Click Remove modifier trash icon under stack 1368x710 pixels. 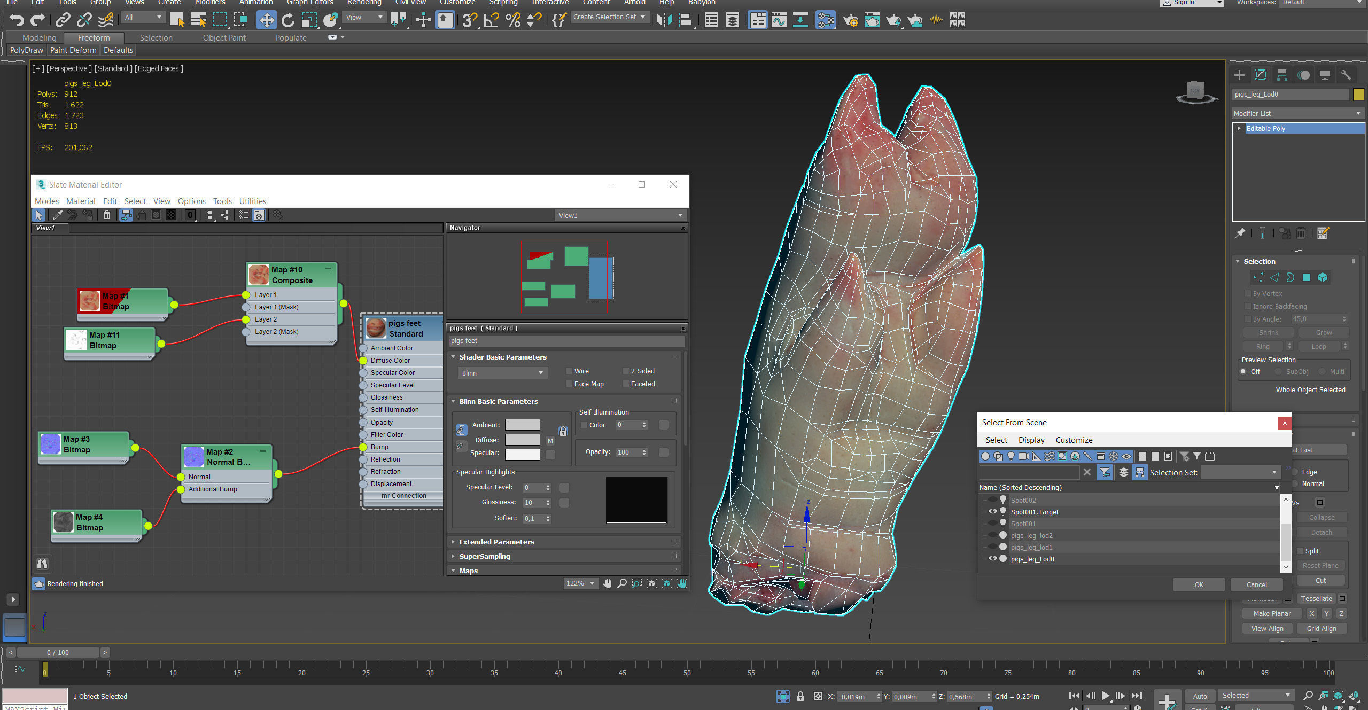1301,233
